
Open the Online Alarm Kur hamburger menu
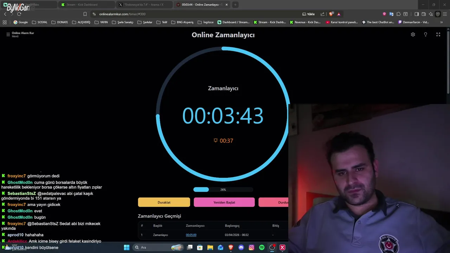pyautogui.click(x=8, y=34)
